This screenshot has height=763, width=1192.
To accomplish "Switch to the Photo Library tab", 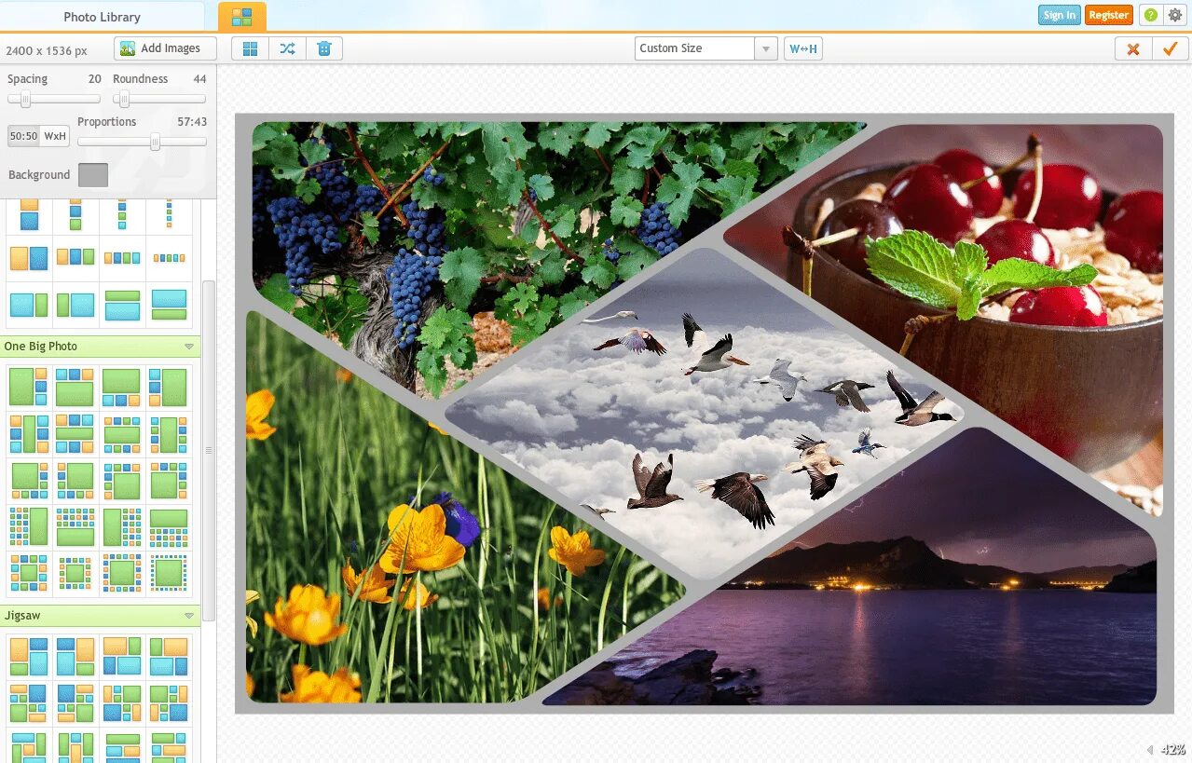I will (103, 17).
